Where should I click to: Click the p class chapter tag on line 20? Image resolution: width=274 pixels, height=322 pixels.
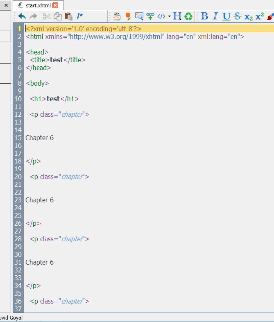(x=59, y=177)
